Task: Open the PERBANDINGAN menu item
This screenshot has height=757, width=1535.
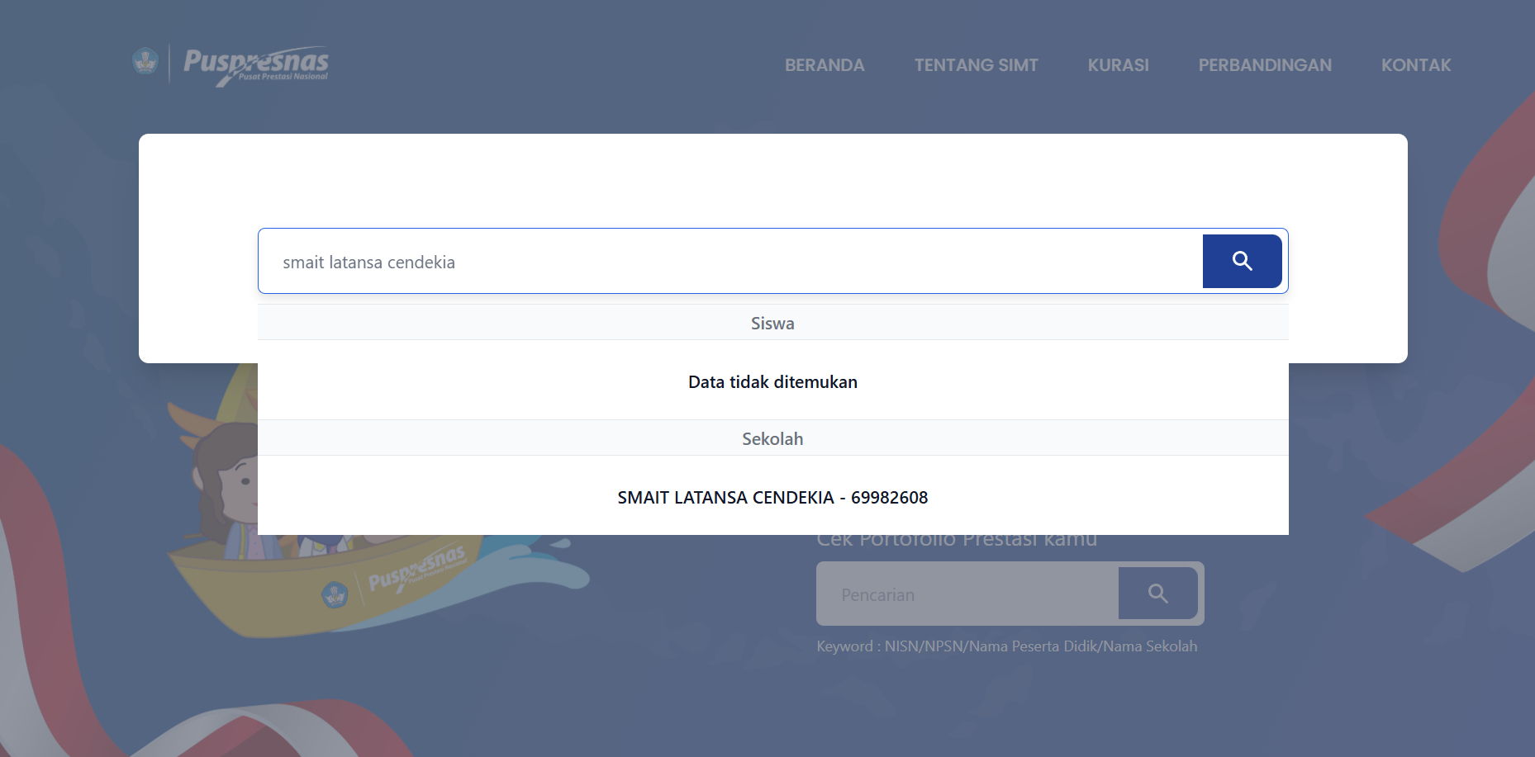Action: (x=1264, y=65)
